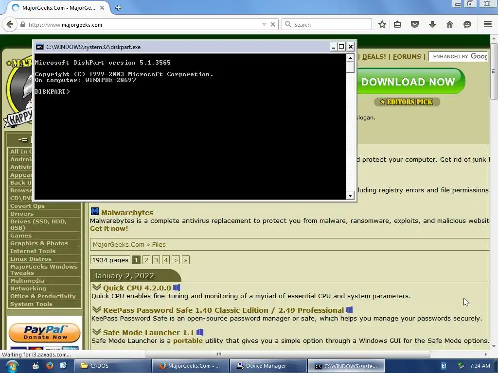Open the Files breadcrumb link

[x=159, y=245]
